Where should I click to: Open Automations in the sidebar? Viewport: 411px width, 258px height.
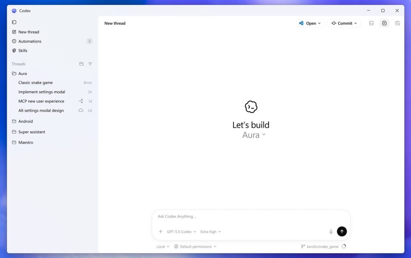pyautogui.click(x=30, y=41)
